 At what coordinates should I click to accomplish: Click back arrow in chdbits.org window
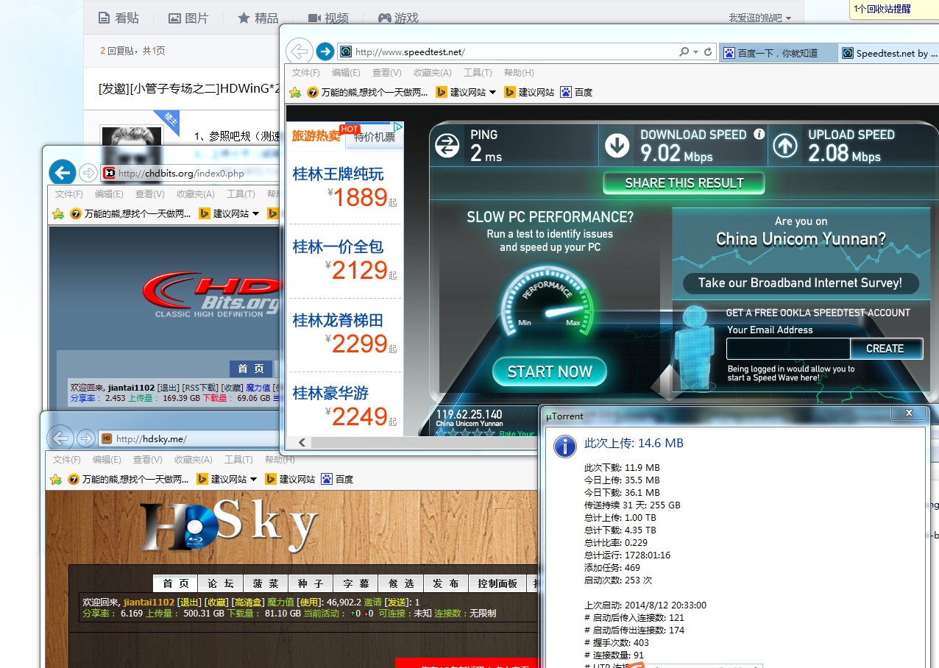pos(63,173)
